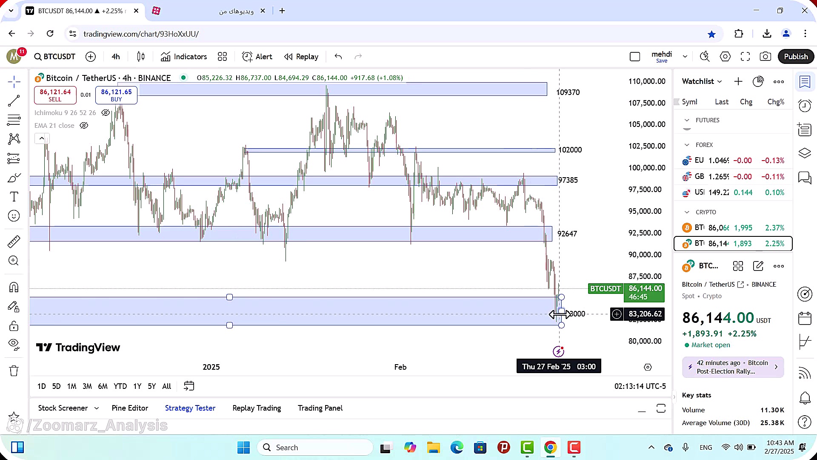The height and width of the screenshot is (460, 817).
Task: Toggle hide all drawings eye
Action: pos(14,345)
